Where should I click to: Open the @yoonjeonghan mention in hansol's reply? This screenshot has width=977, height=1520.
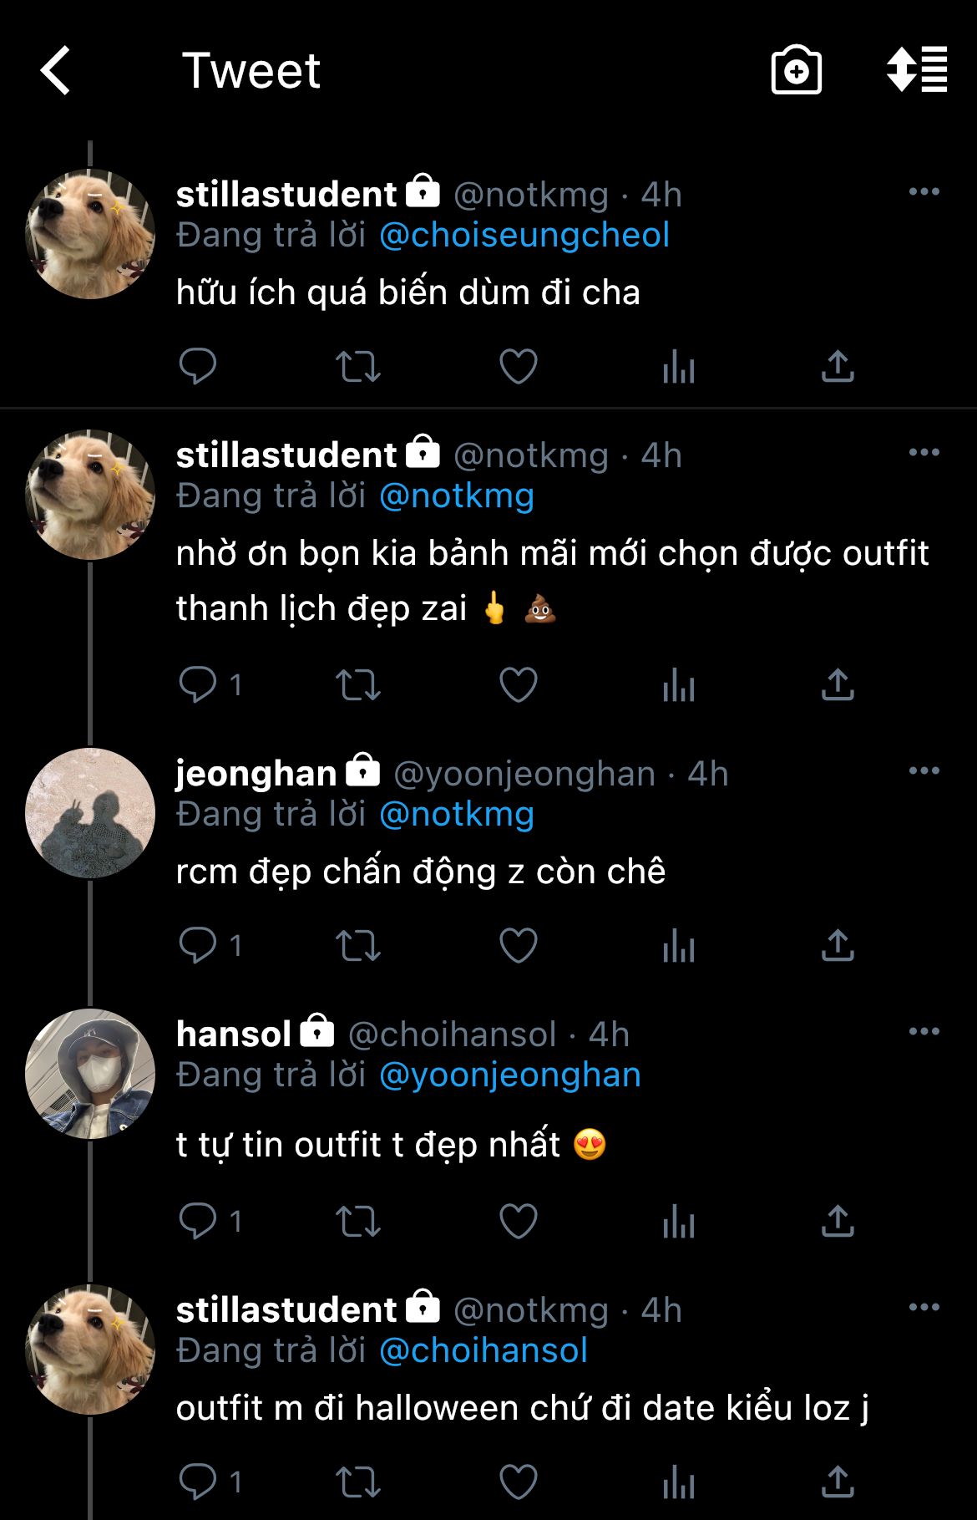pyautogui.click(x=510, y=1075)
